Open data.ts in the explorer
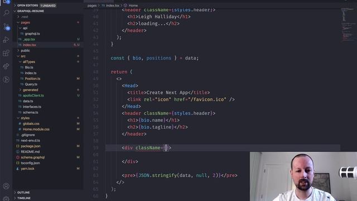 (28, 101)
